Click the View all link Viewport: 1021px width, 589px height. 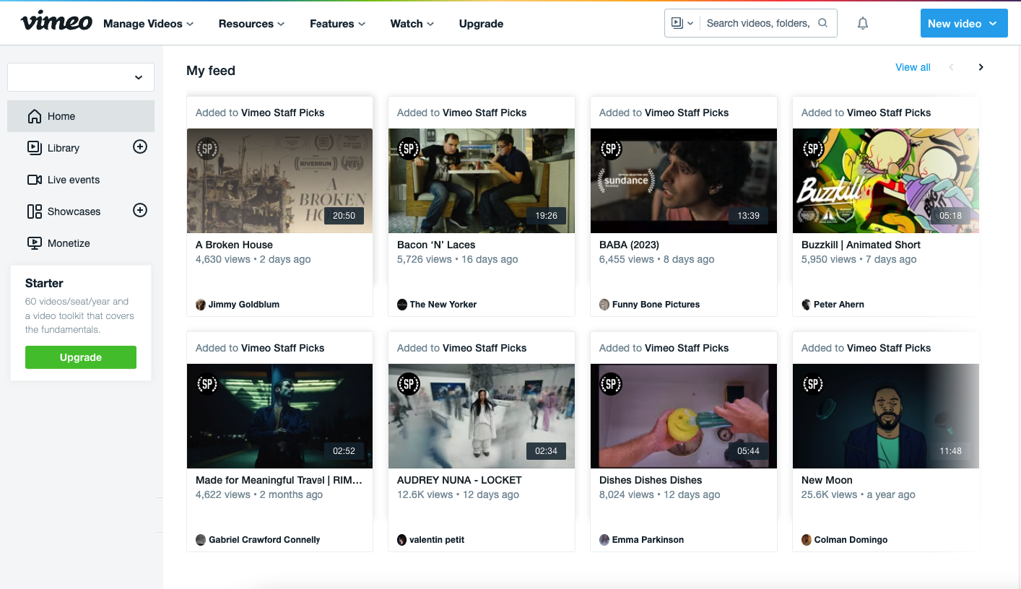tap(913, 67)
